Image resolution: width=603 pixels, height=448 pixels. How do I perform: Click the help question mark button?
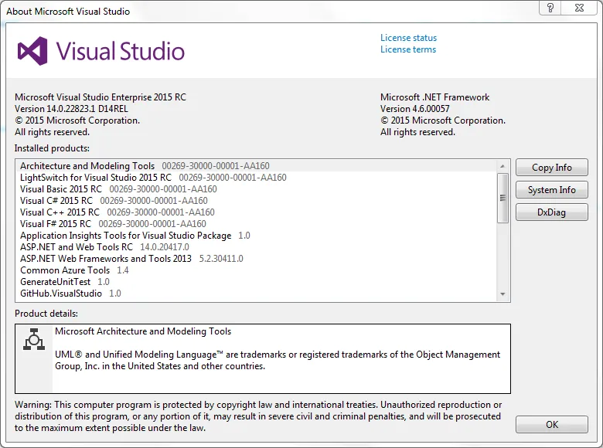[550, 7]
